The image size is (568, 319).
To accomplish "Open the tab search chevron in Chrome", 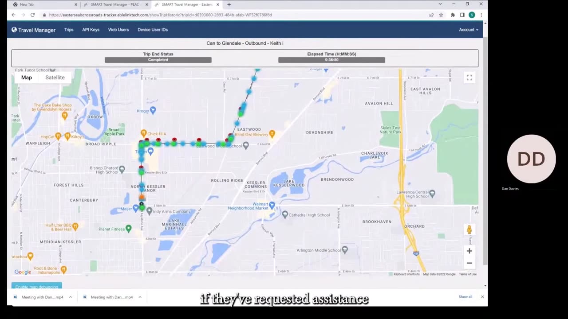I will (x=440, y=4).
